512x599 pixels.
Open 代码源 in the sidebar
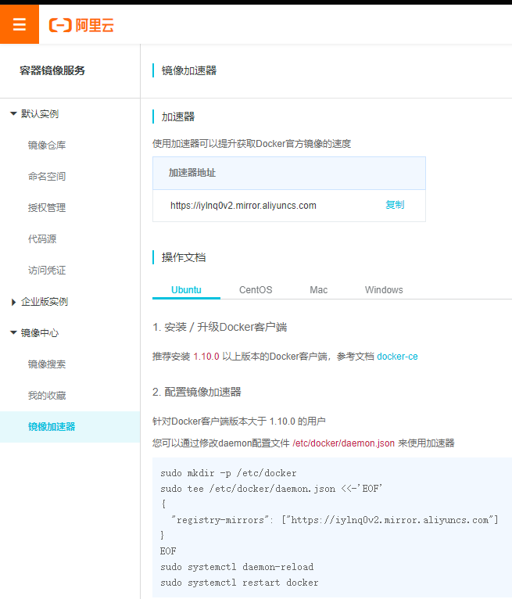click(42, 239)
